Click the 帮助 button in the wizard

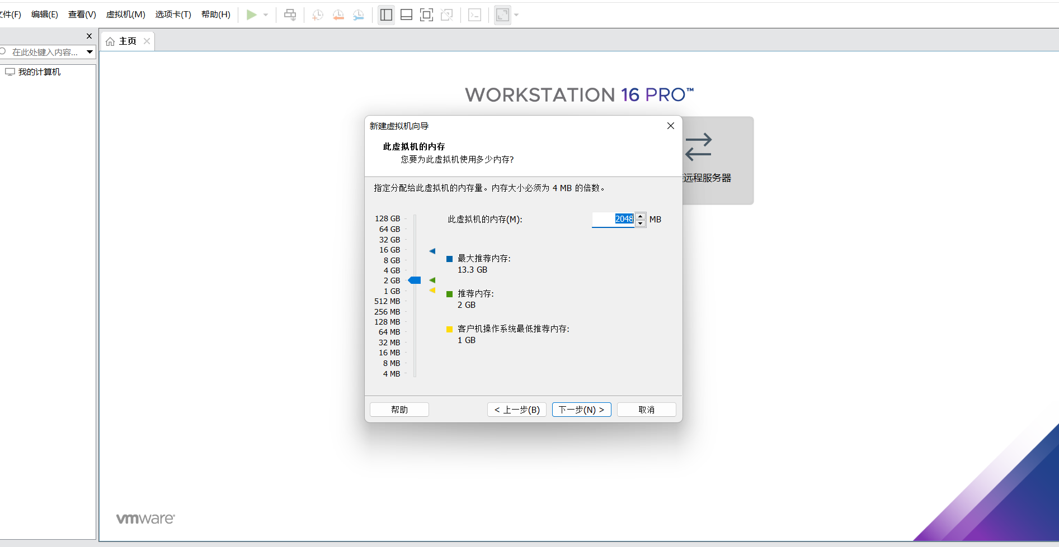(x=399, y=410)
